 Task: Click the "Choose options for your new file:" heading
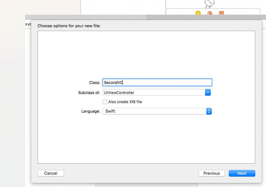[69, 26]
